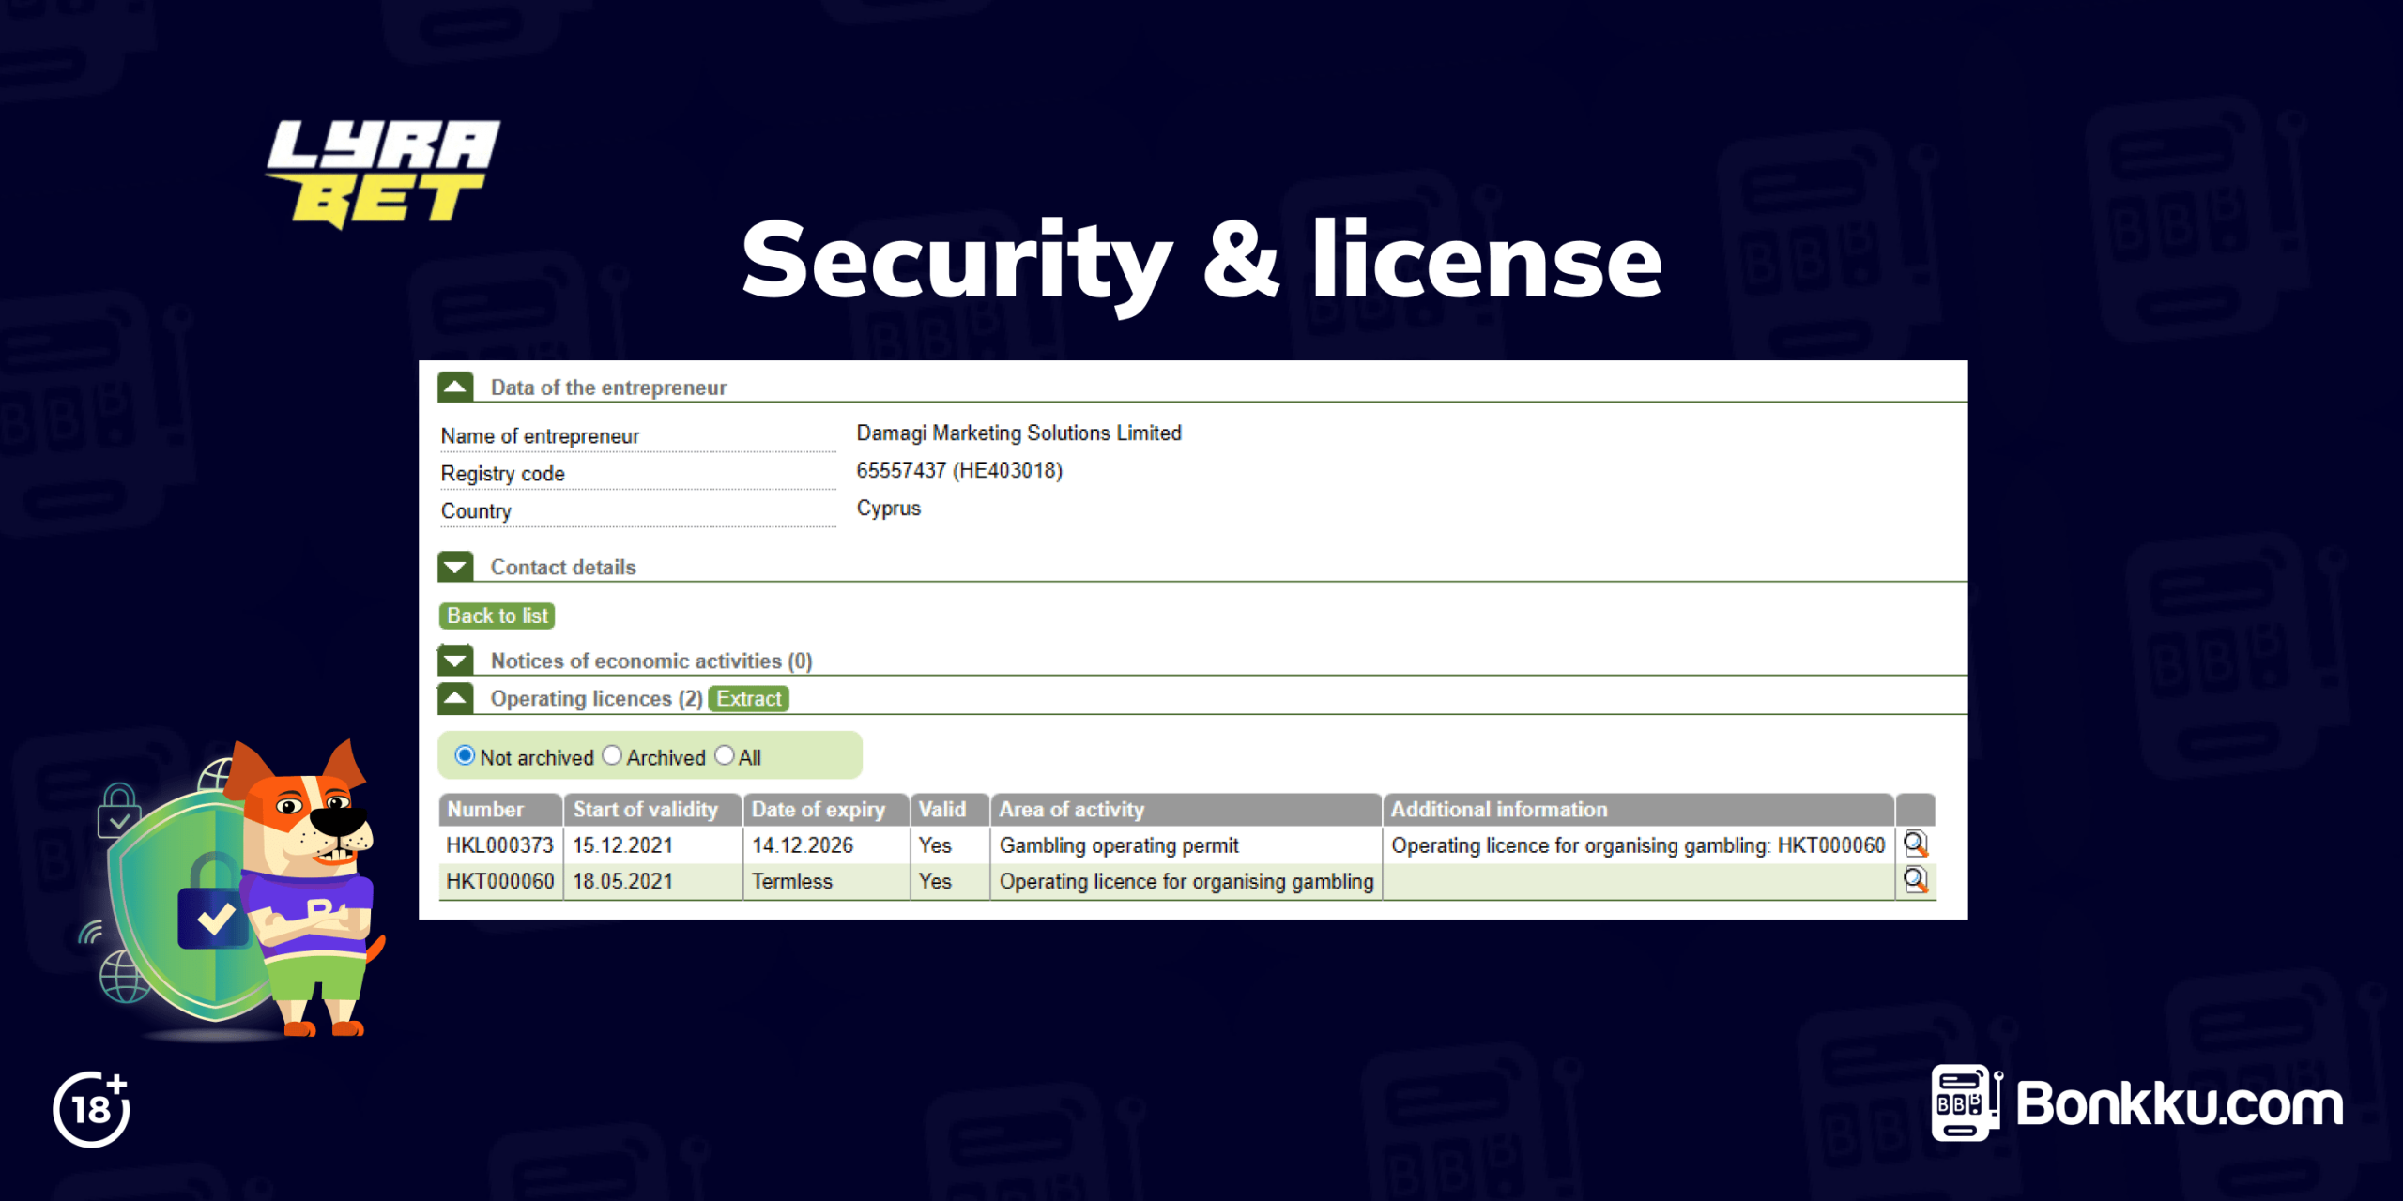Click 'Operating licence for organising gambling' activity cell
2403x1201 pixels.
[1186, 881]
